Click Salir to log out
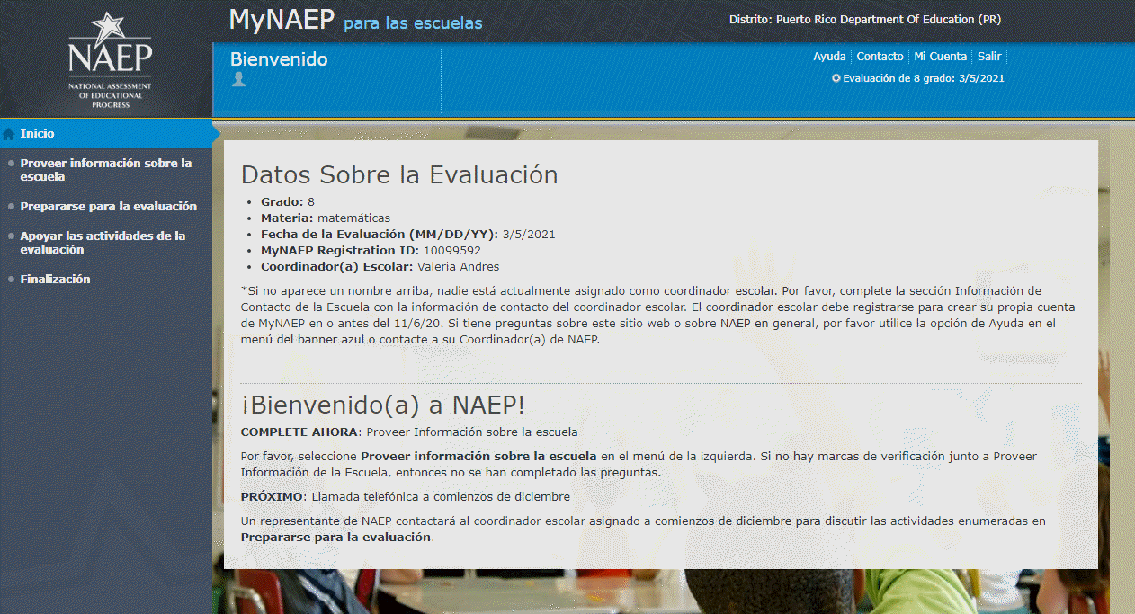The height and width of the screenshot is (614, 1135). [989, 56]
